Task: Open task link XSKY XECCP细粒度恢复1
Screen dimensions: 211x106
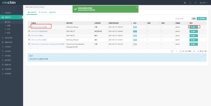Action: click(x=40, y=31)
